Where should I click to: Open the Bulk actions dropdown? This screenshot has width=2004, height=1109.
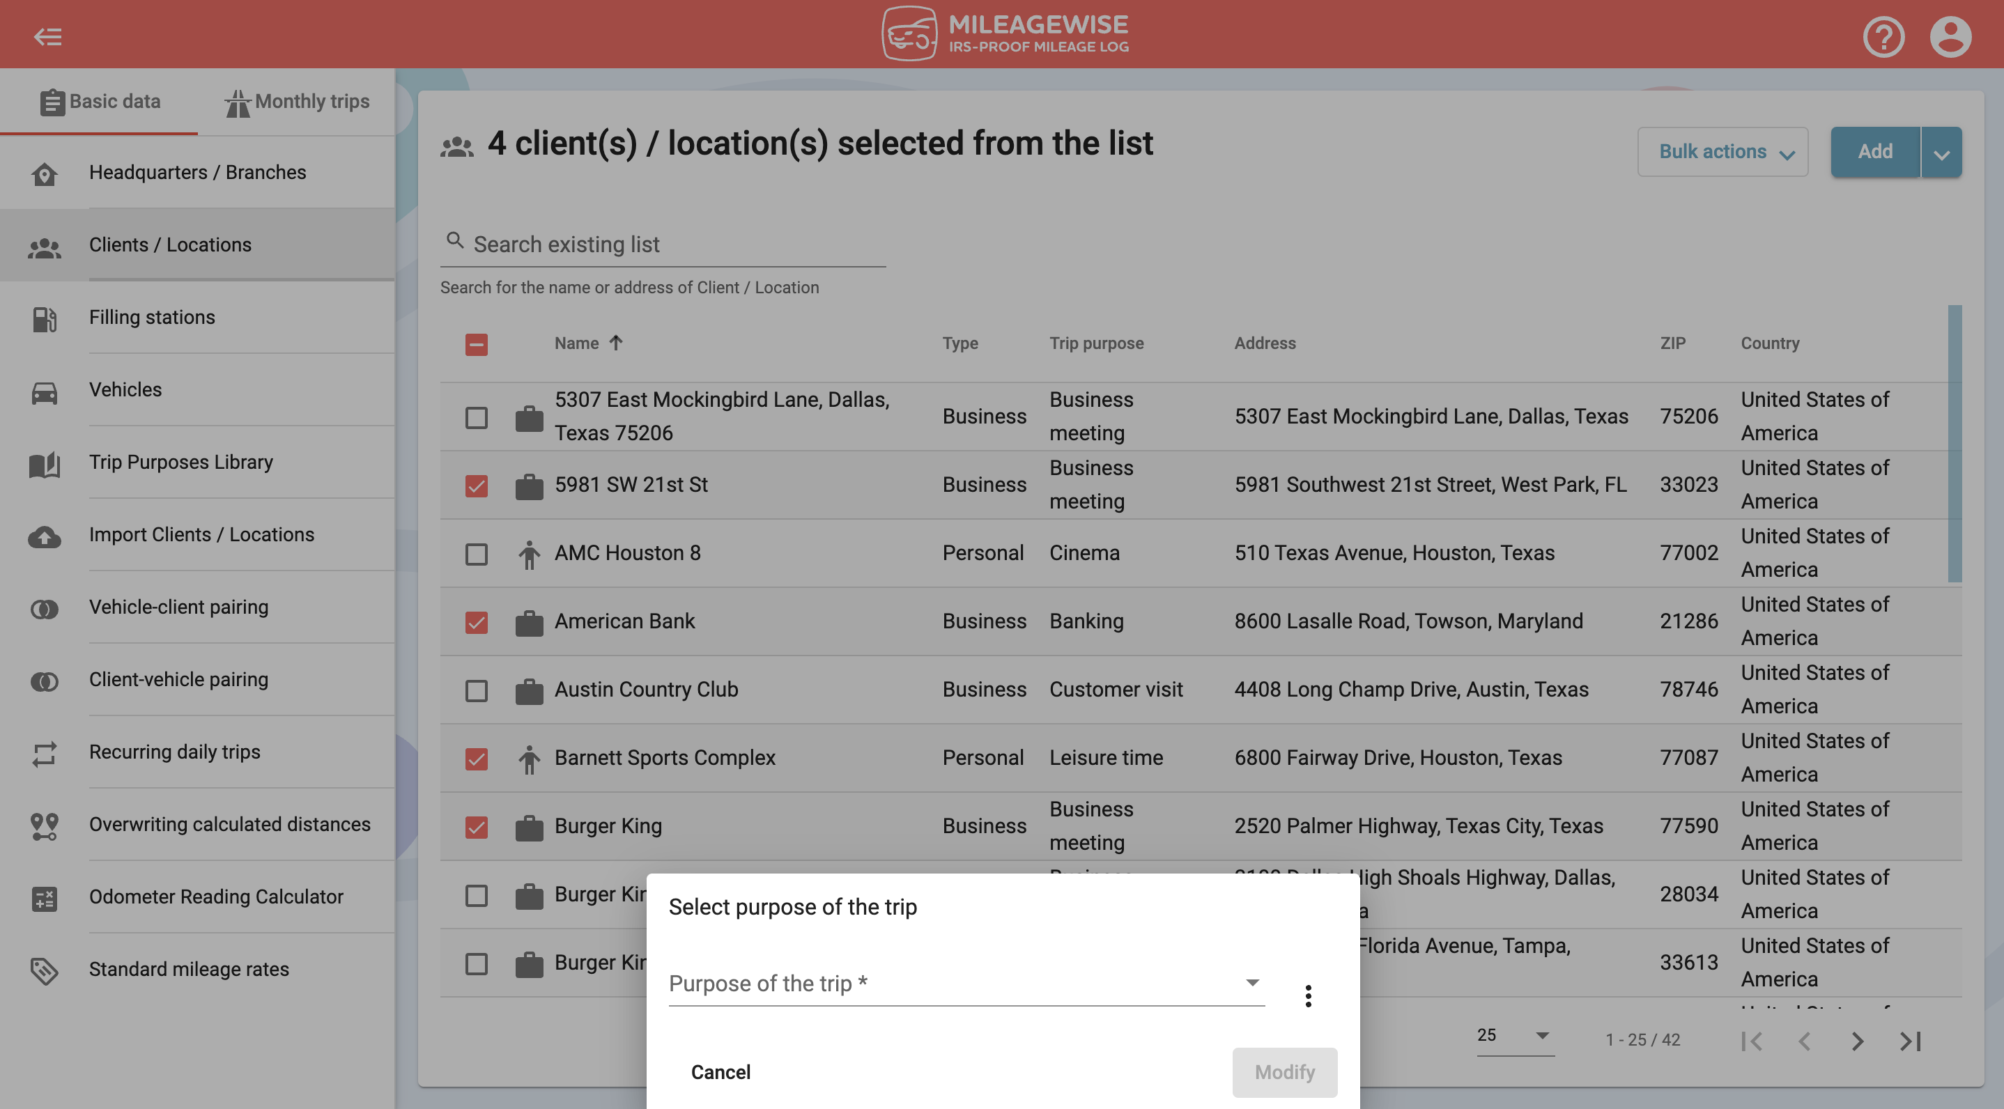tap(1722, 152)
